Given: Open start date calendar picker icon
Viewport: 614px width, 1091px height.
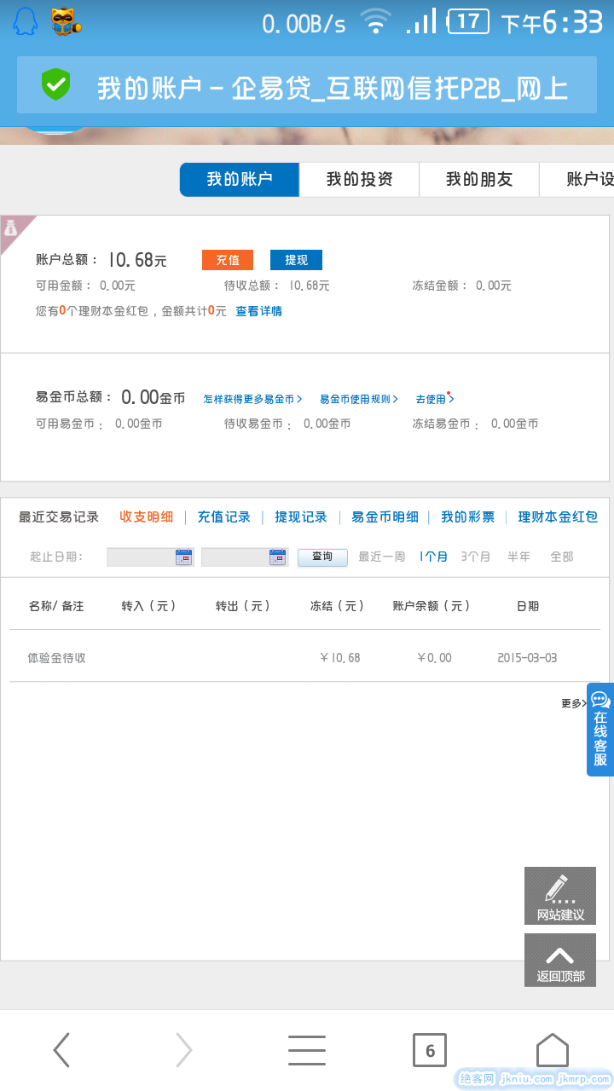Looking at the screenshot, I should [x=183, y=557].
